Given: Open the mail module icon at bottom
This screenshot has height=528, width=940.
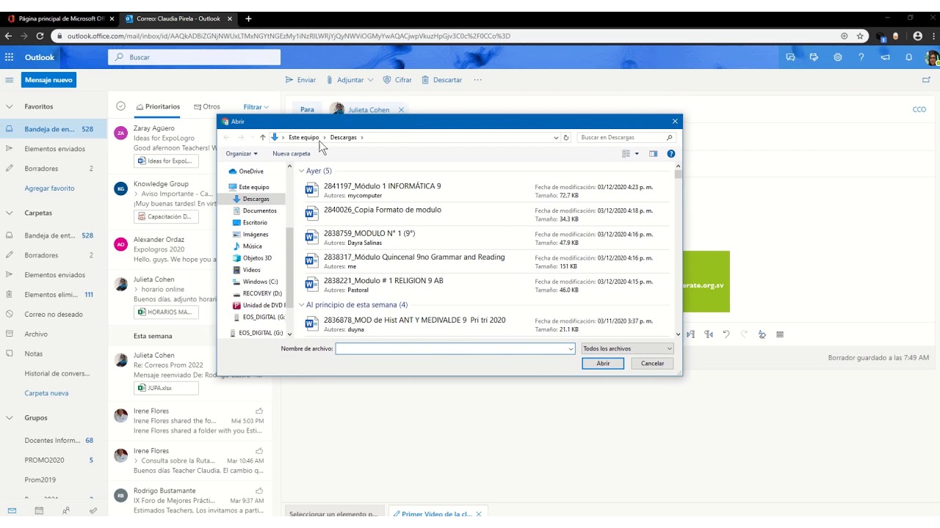Looking at the screenshot, I should click(12, 510).
